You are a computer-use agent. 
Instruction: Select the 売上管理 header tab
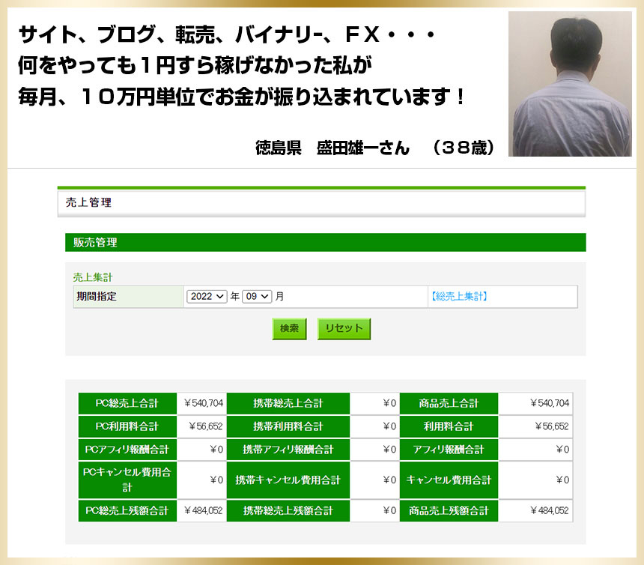coord(89,202)
